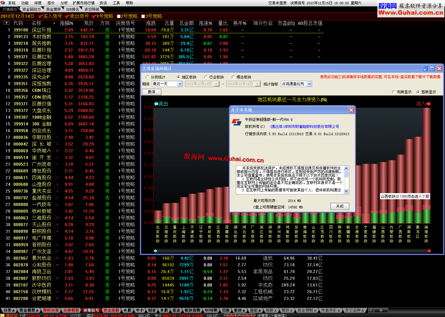Open the column selector arrow beside 代码 header
This screenshot has height=317, width=445.
(6, 23)
